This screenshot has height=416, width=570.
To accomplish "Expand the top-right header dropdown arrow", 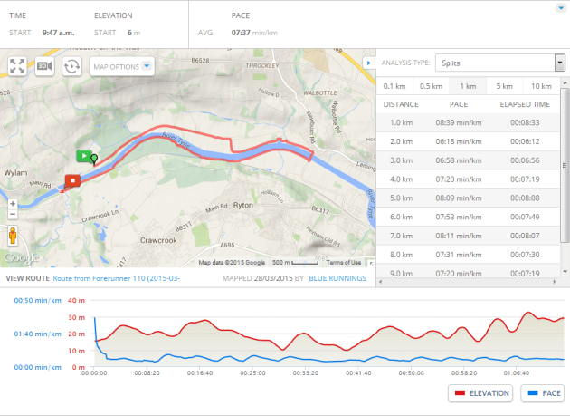I will [561, 7].
